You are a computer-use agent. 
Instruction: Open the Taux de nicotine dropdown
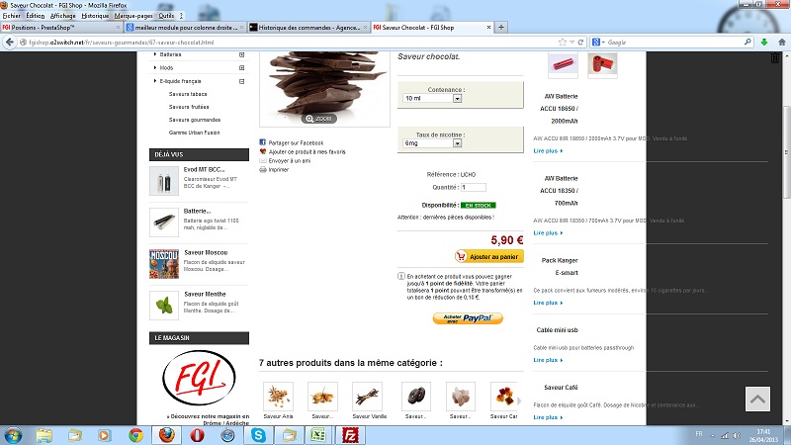(432, 143)
